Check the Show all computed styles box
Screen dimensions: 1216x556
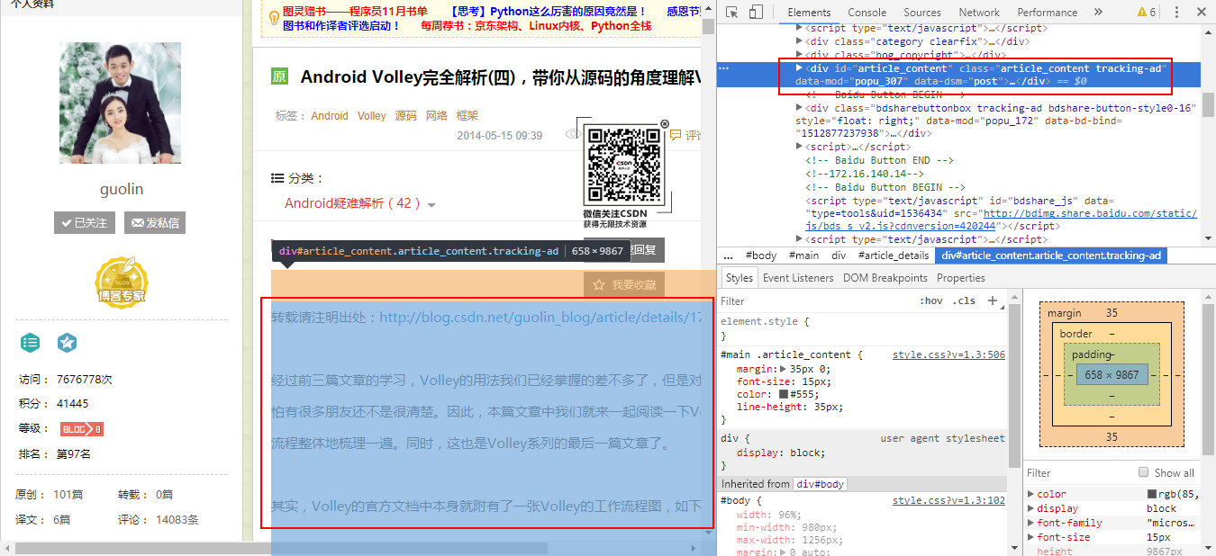1144,472
